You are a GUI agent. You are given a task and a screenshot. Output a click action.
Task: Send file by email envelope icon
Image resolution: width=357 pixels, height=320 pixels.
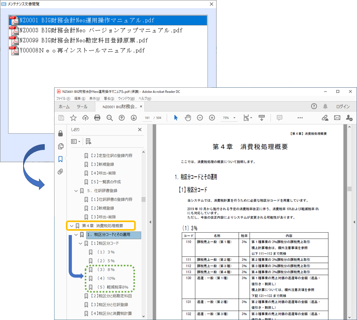point(337,118)
